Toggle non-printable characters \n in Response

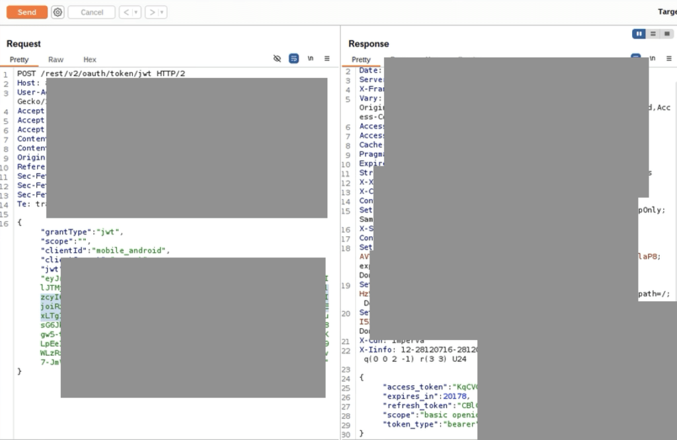tap(652, 58)
